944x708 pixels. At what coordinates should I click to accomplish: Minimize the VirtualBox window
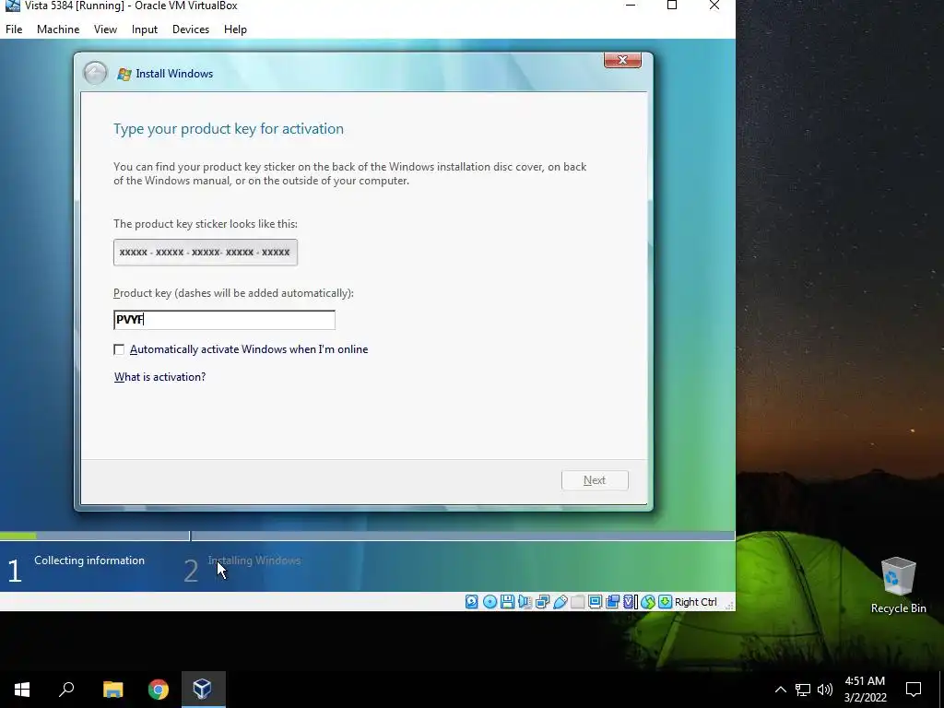[x=631, y=6]
